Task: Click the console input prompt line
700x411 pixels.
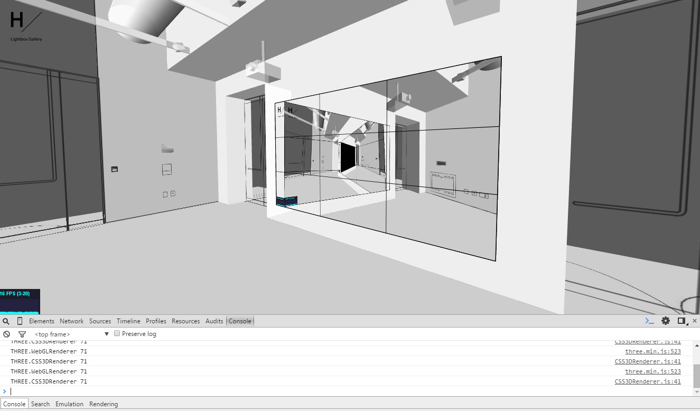Action: click(x=53, y=391)
